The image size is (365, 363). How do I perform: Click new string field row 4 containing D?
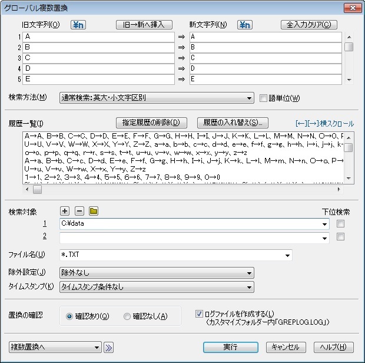click(266, 69)
